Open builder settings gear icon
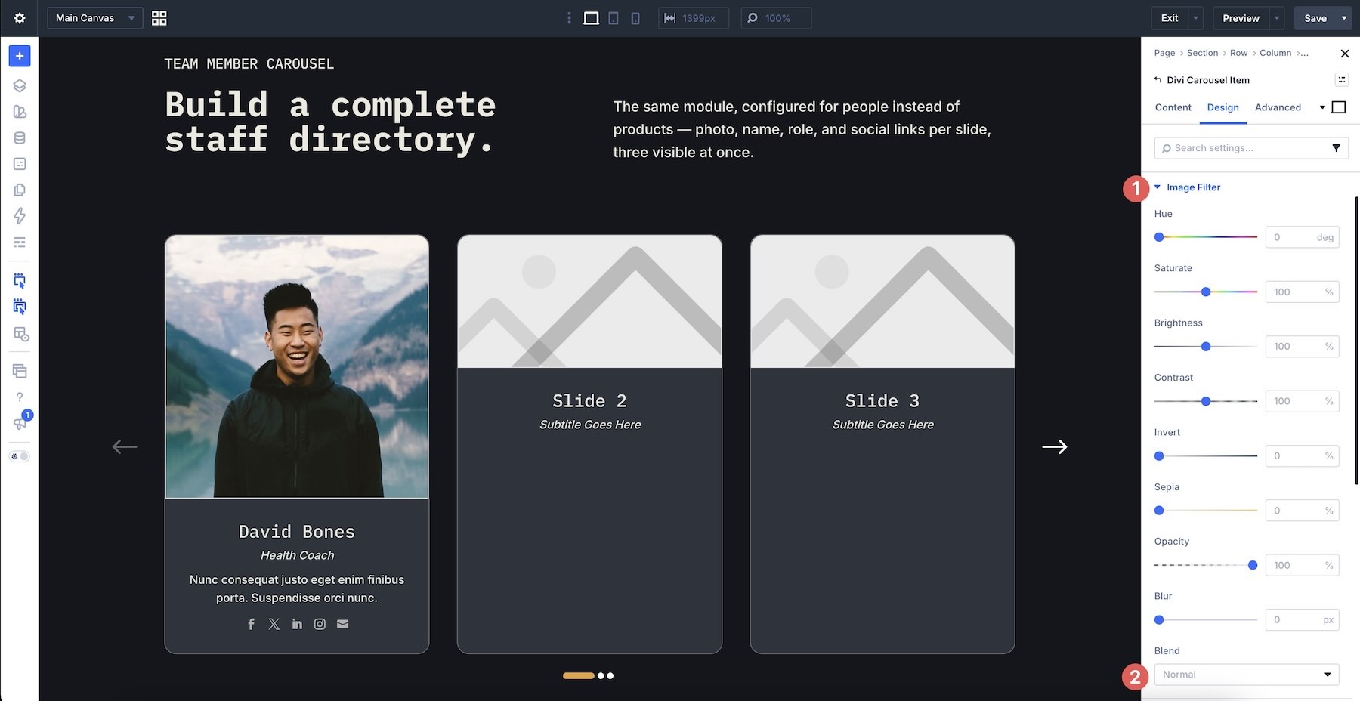 (20, 18)
